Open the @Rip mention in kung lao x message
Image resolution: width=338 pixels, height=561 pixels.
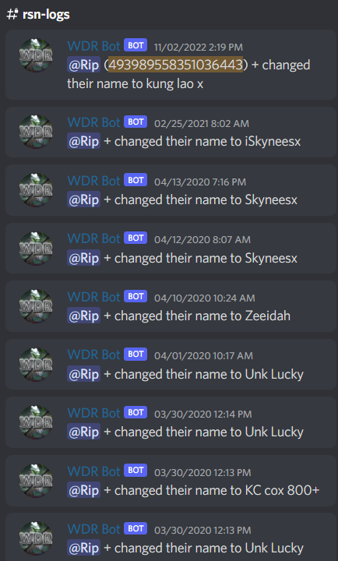(x=83, y=65)
